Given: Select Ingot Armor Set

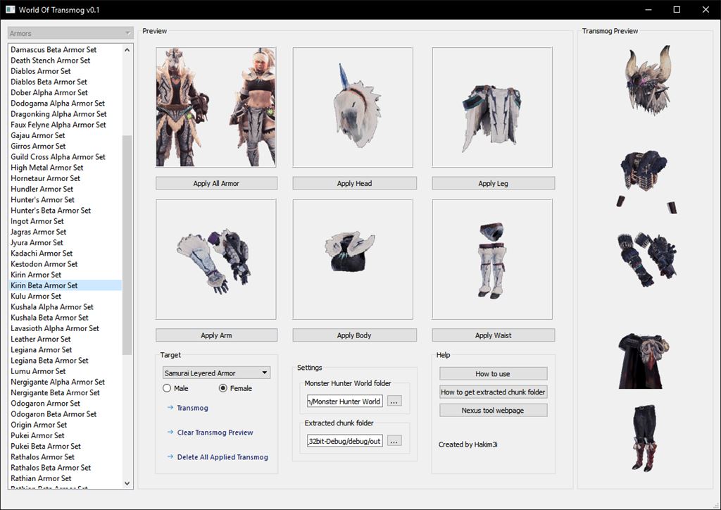Looking at the screenshot, I should click(x=37, y=221).
